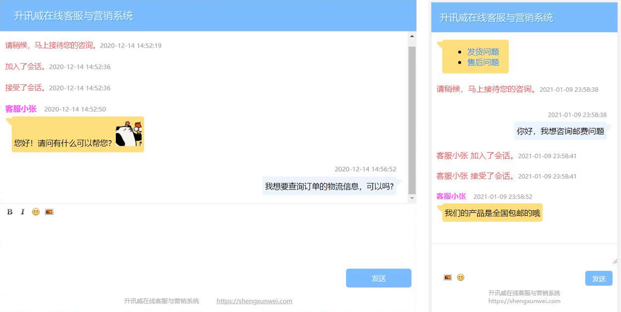This screenshot has width=621, height=312.
Task: Click the message 我们的产品是全国包邮的哦
Action: pyautogui.click(x=492, y=213)
